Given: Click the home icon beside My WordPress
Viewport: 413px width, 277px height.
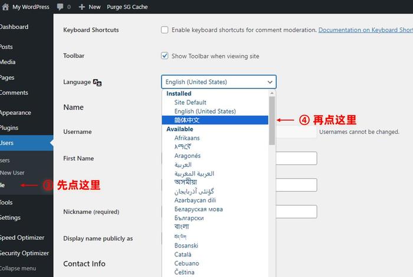Looking at the screenshot, I should [5, 7].
